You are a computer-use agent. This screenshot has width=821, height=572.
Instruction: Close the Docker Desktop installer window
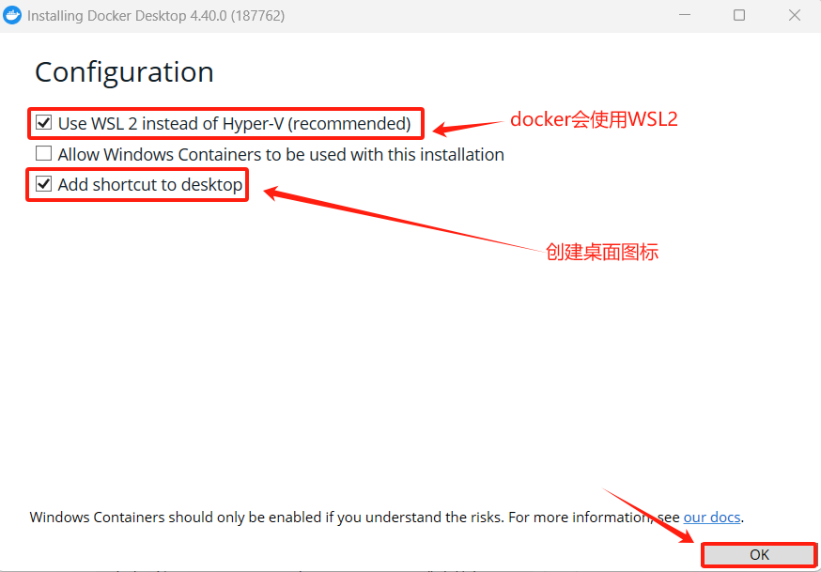(x=795, y=15)
